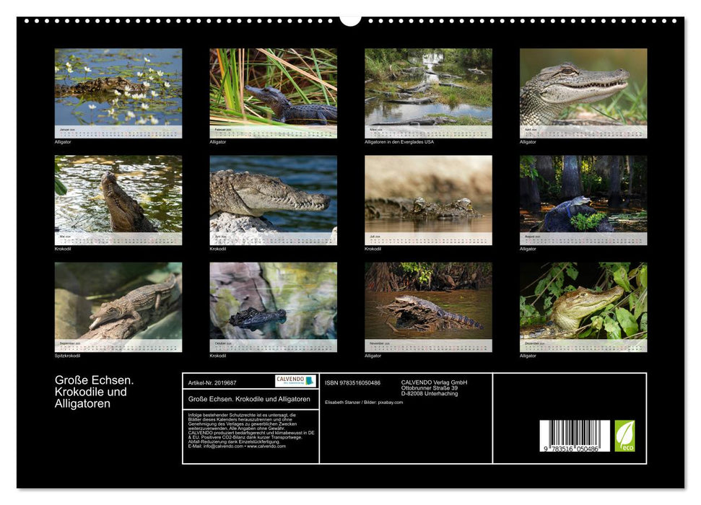
Task: Click the calendar hanging hole at top
Action: click(x=350, y=19)
